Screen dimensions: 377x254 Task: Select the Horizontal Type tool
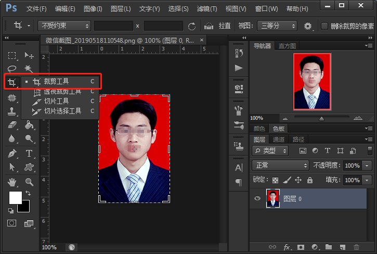[29, 154]
